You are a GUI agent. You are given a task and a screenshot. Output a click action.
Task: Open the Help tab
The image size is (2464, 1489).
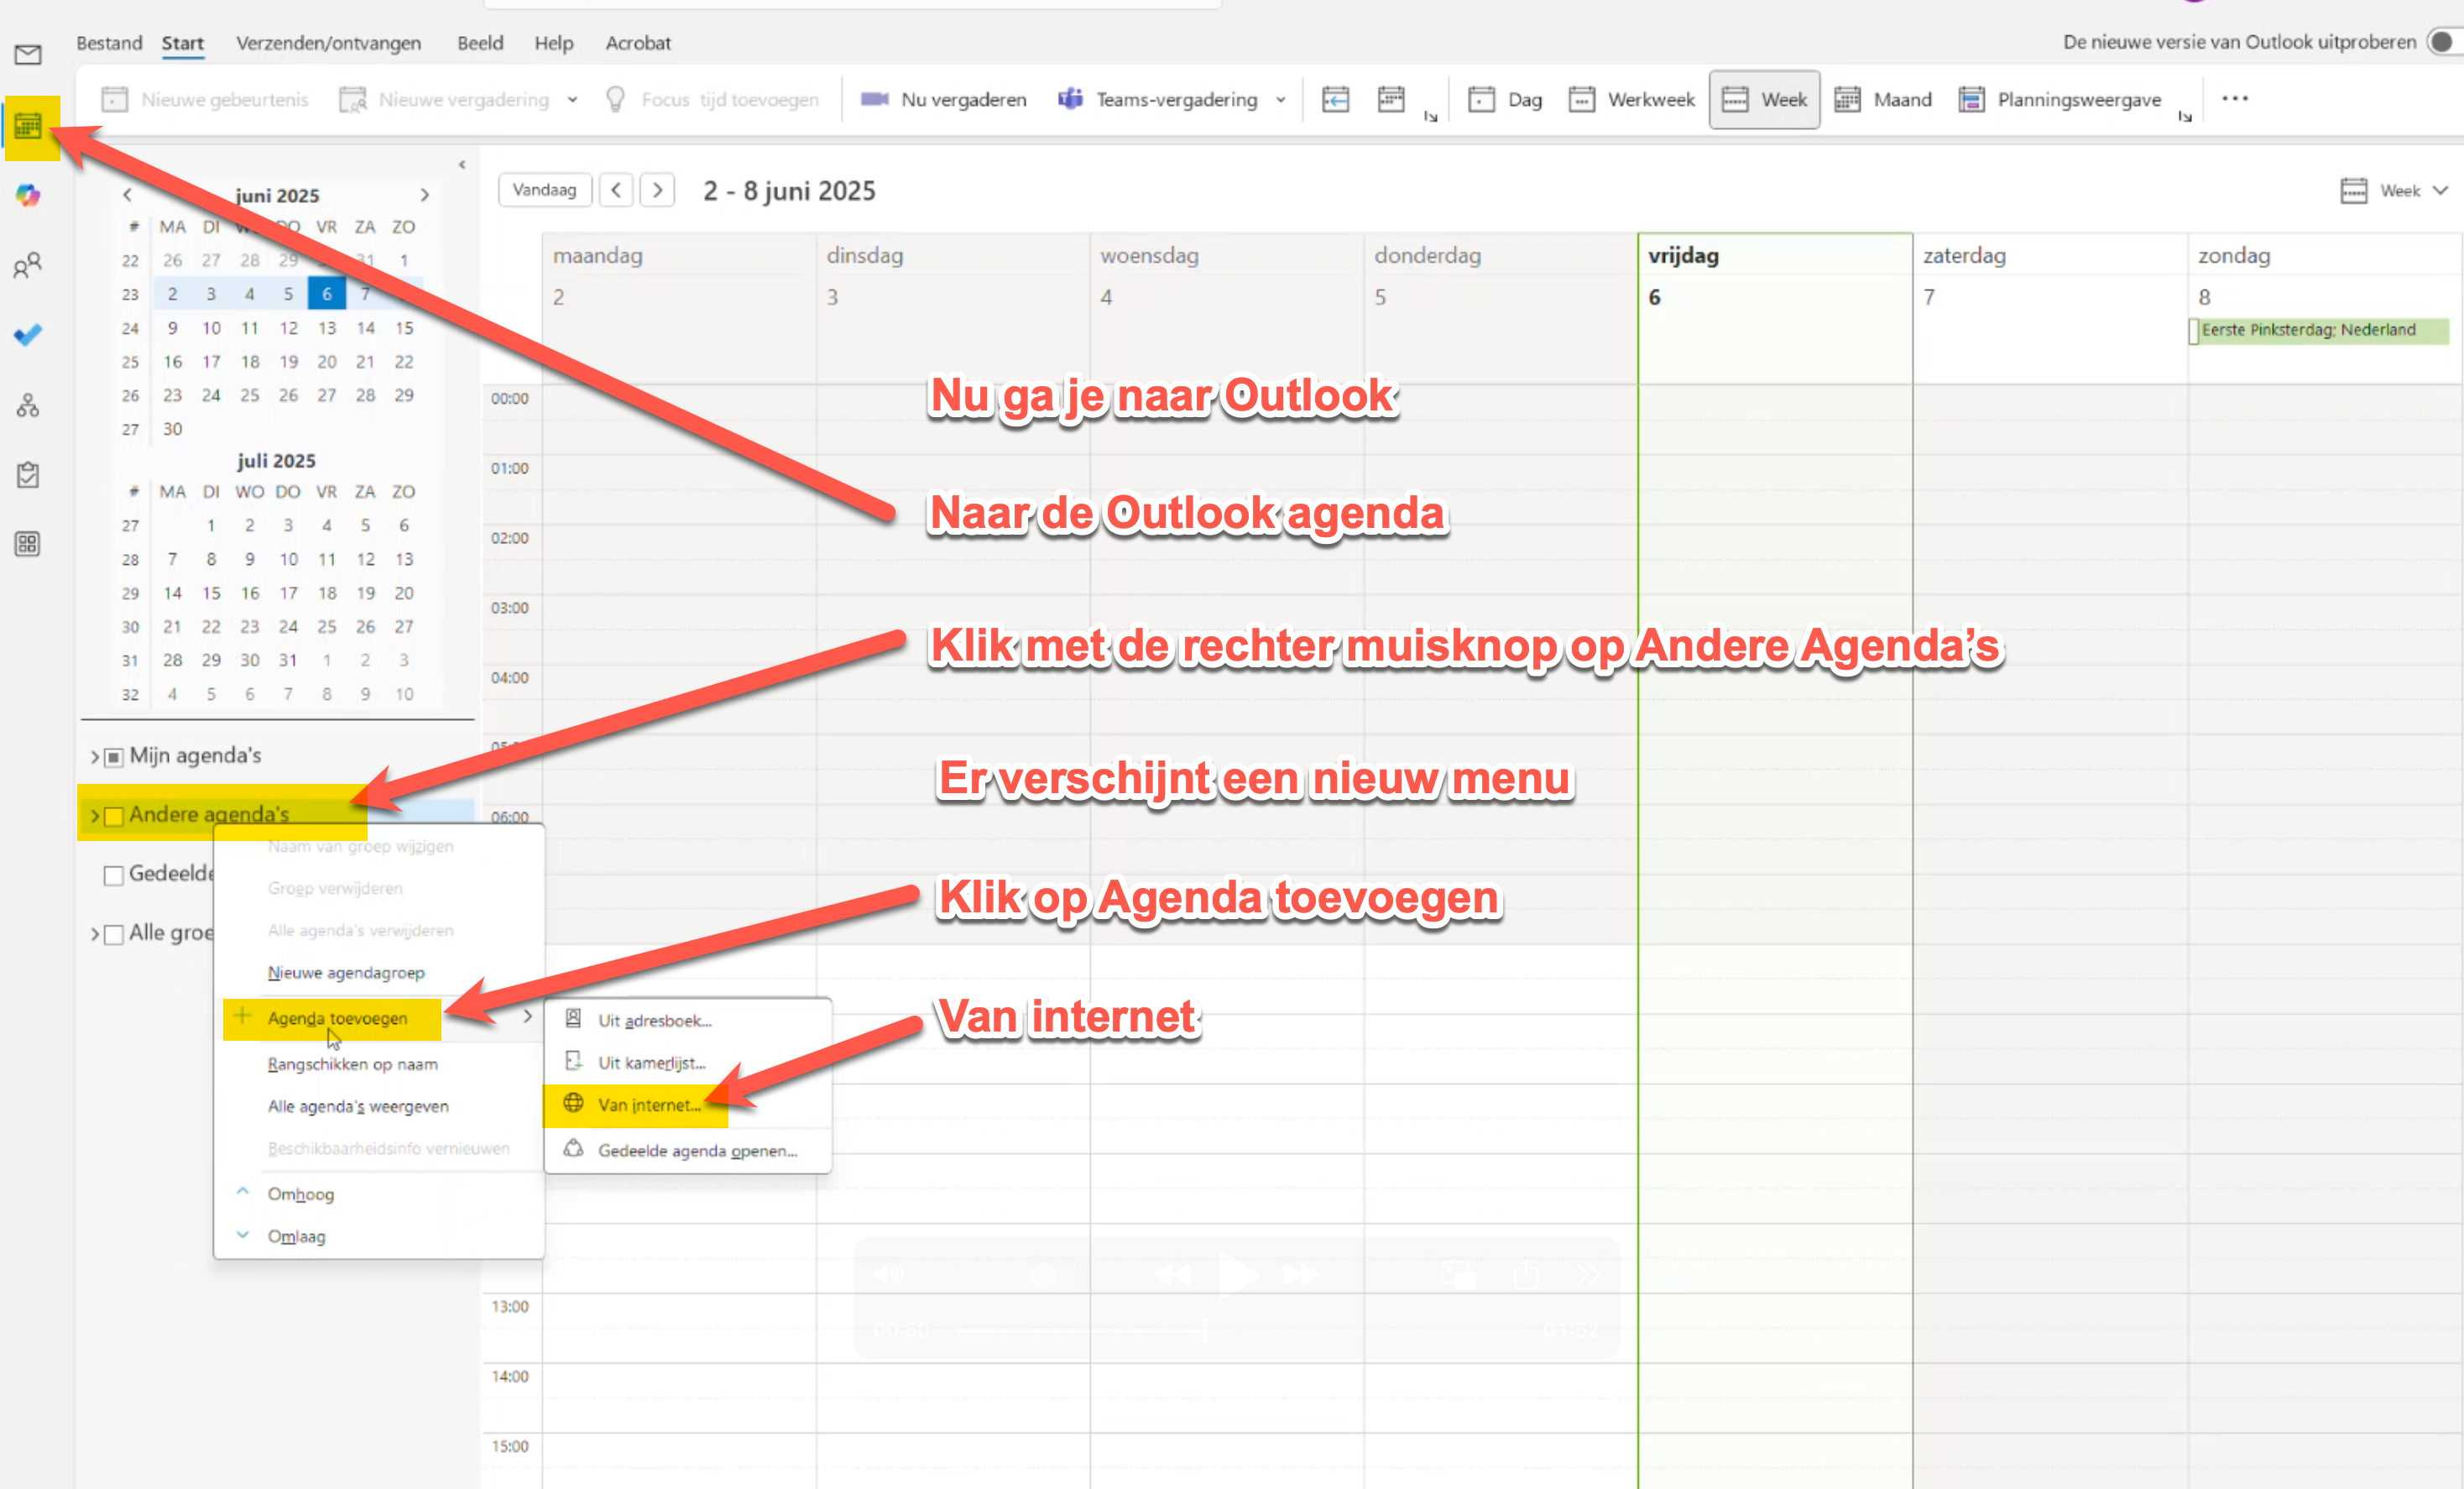pos(553,43)
